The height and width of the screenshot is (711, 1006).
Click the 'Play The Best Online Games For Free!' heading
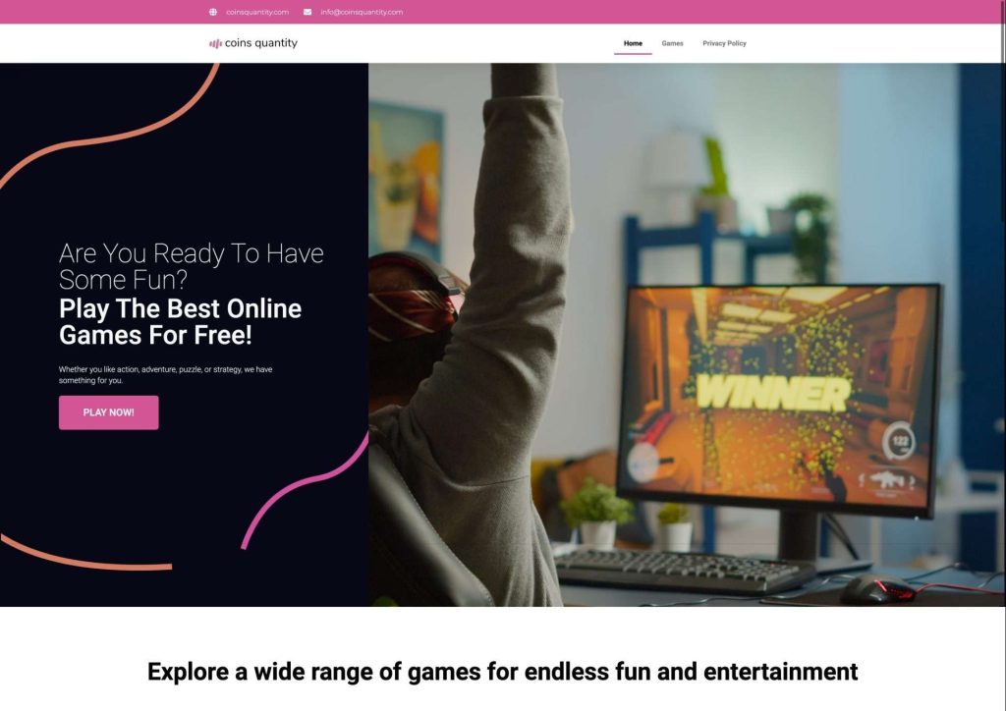coord(181,322)
